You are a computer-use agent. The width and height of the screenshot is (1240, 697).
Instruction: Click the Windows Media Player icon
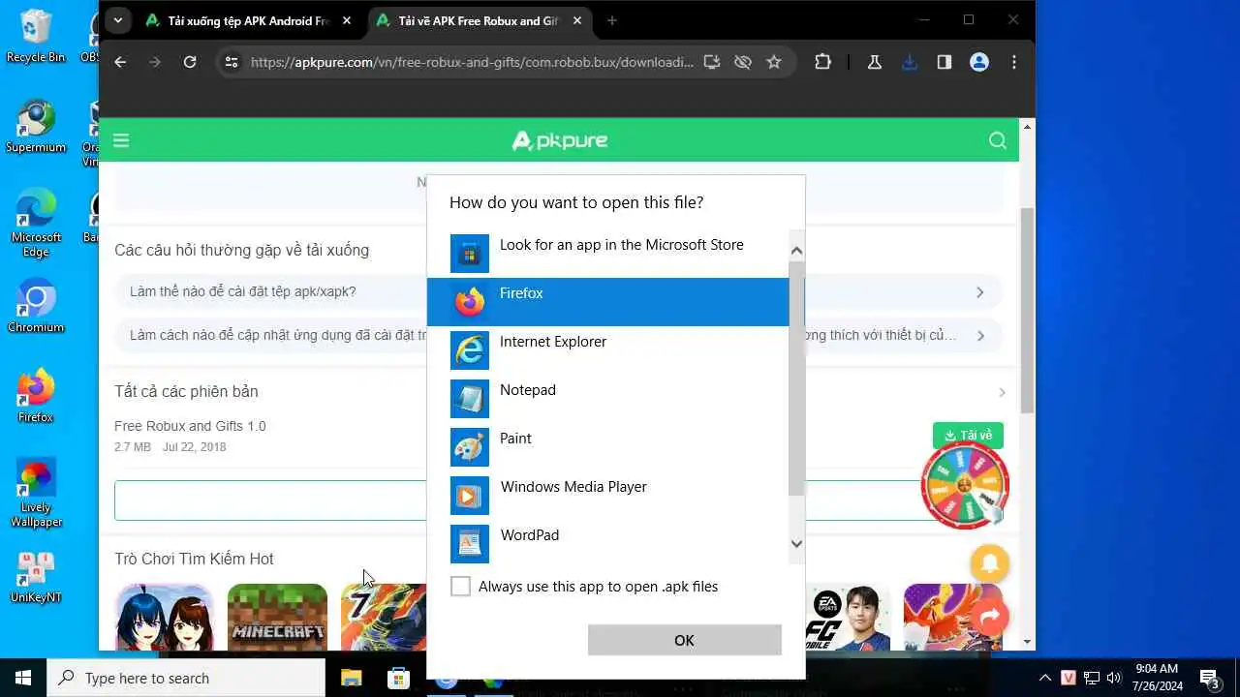(x=470, y=496)
